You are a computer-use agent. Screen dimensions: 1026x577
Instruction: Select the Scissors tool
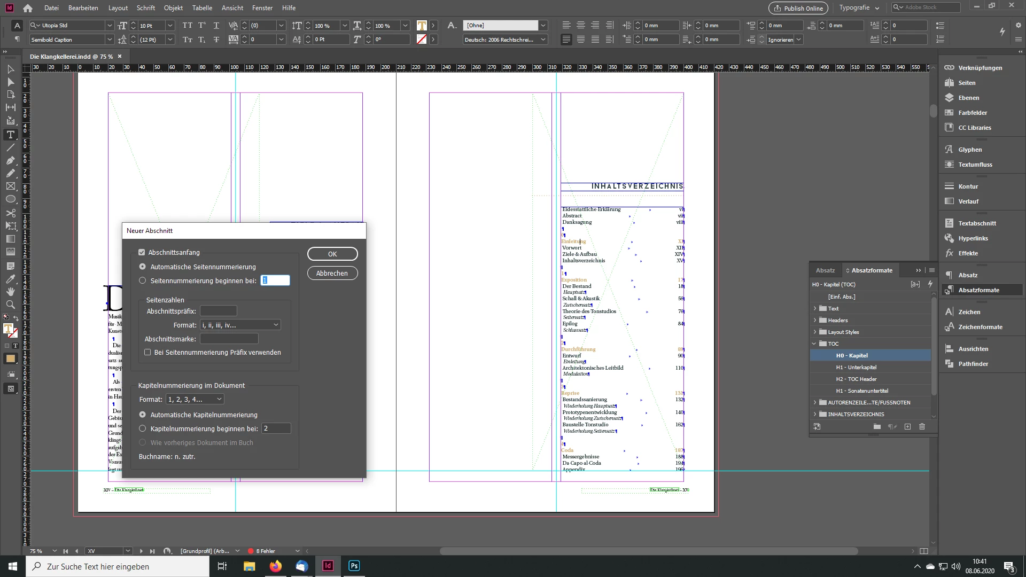[x=10, y=213]
